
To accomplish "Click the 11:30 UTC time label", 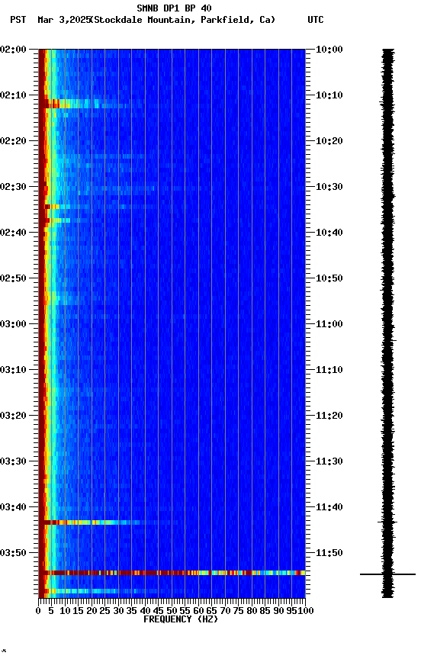I will pos(329,462).
